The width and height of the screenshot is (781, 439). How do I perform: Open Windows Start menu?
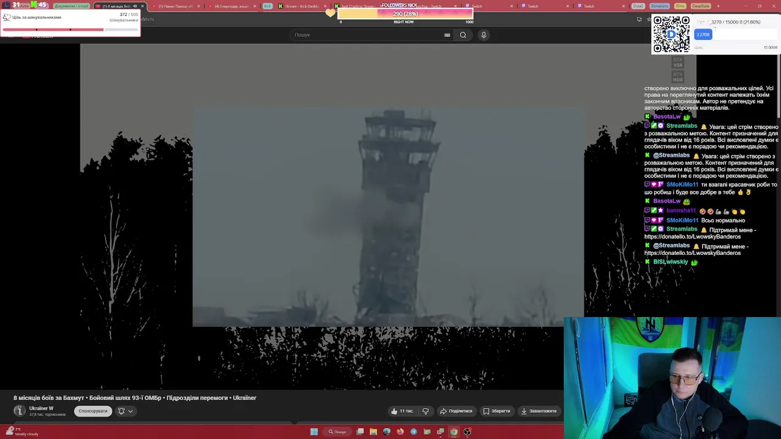click(x=314, y=432)
